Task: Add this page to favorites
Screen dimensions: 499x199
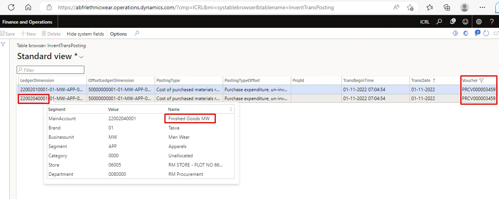Action: coord(410,7)
